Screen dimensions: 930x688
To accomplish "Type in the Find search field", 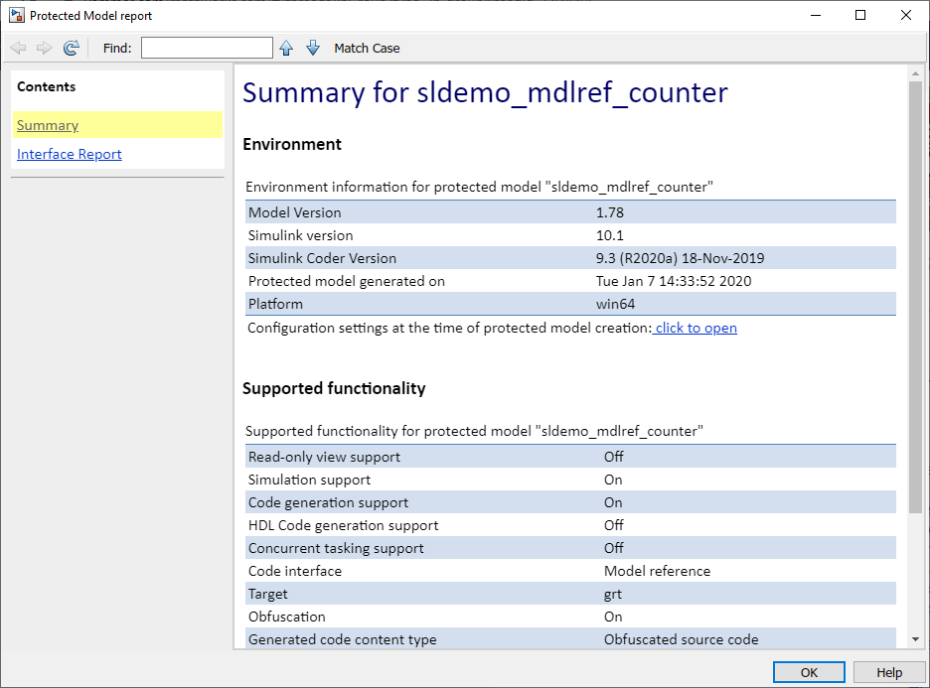I will coord(207,48).
